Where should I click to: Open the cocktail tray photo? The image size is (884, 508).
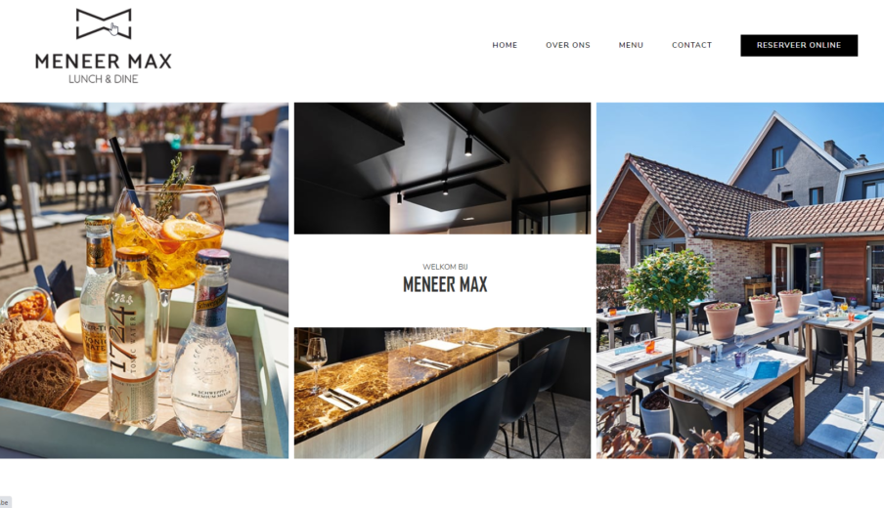click(144, 280)
